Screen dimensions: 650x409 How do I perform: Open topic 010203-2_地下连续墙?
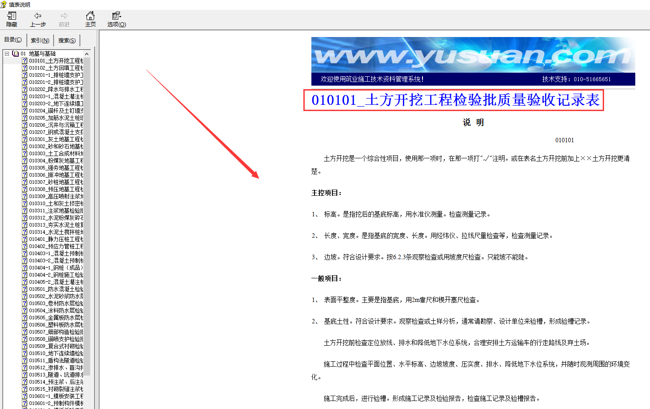tap(56, 103)
